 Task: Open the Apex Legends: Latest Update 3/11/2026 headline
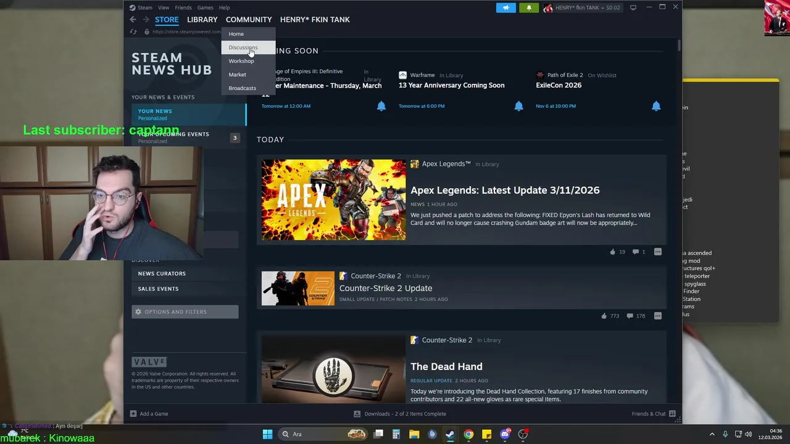click(505, 191)
